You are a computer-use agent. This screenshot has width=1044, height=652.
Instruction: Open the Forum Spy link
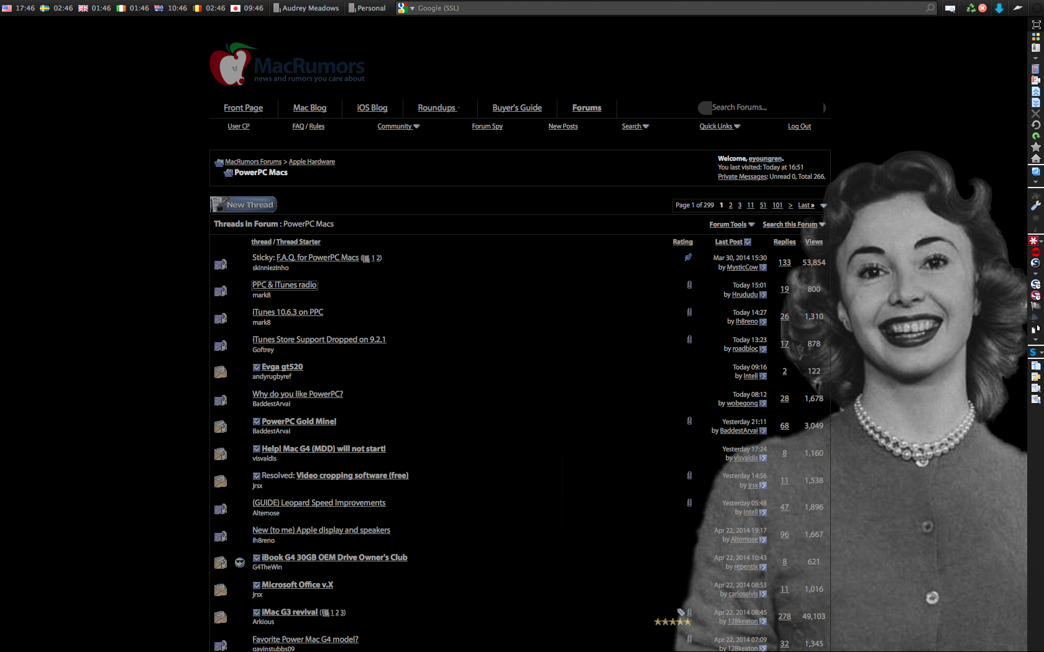pyautogui.click(x=487, y=126)
